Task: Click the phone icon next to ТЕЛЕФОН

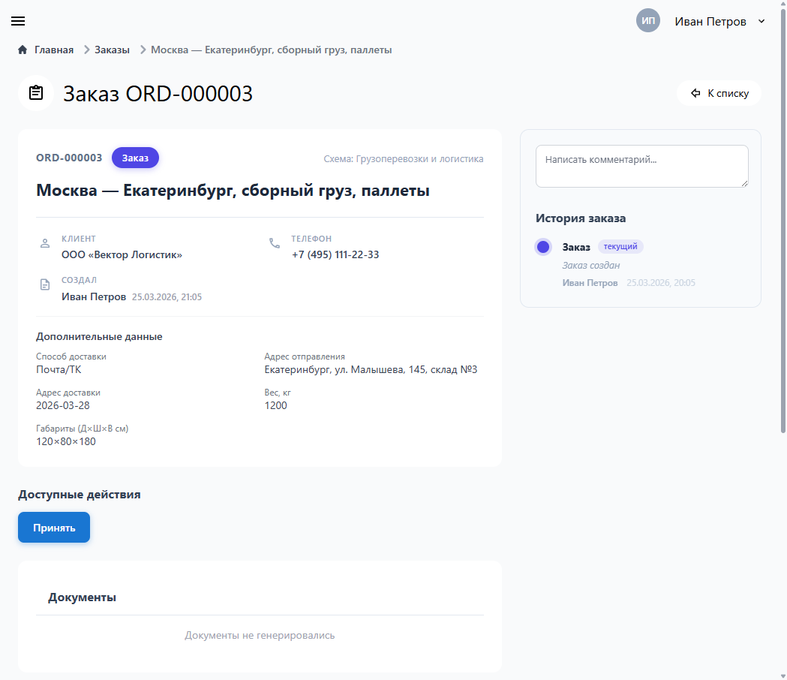Action: pyautogui.click(x=273, y=243)
